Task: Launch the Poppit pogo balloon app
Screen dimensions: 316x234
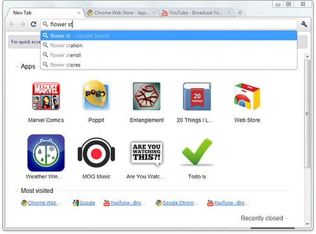Action: pos(96,95)
